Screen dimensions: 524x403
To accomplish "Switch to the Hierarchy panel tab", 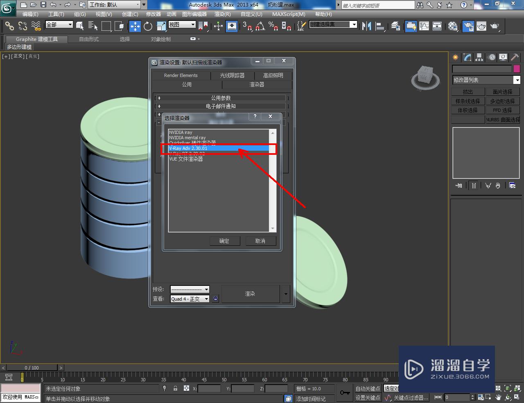I will [479, 57].
